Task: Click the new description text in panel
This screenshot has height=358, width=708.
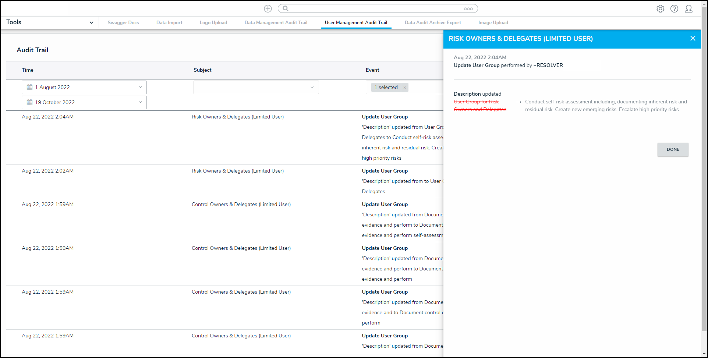Action: click(606, 106)
